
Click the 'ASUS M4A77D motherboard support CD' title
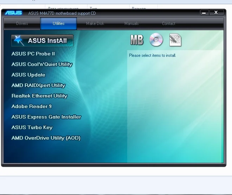62,13
